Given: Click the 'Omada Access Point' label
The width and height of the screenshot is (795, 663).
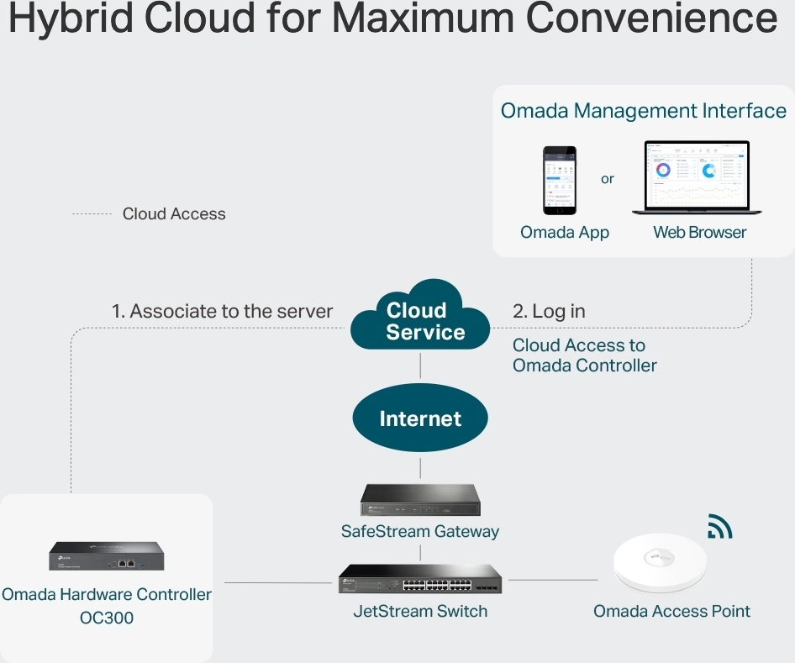Looking at the screenshot, I should 671,611.
